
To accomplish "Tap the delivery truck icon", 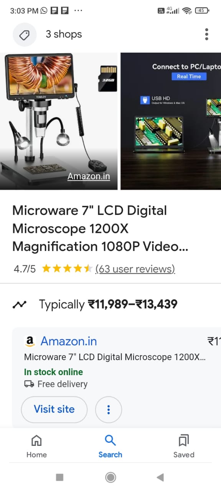I will click(x=29, y=384).
